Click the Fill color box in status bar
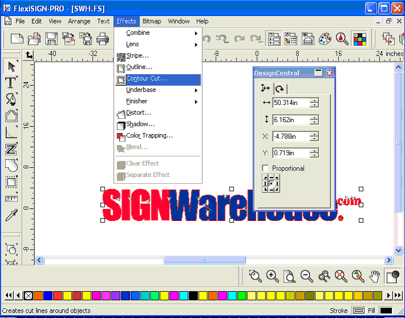 pyautogui.click(x=386, y=310)
